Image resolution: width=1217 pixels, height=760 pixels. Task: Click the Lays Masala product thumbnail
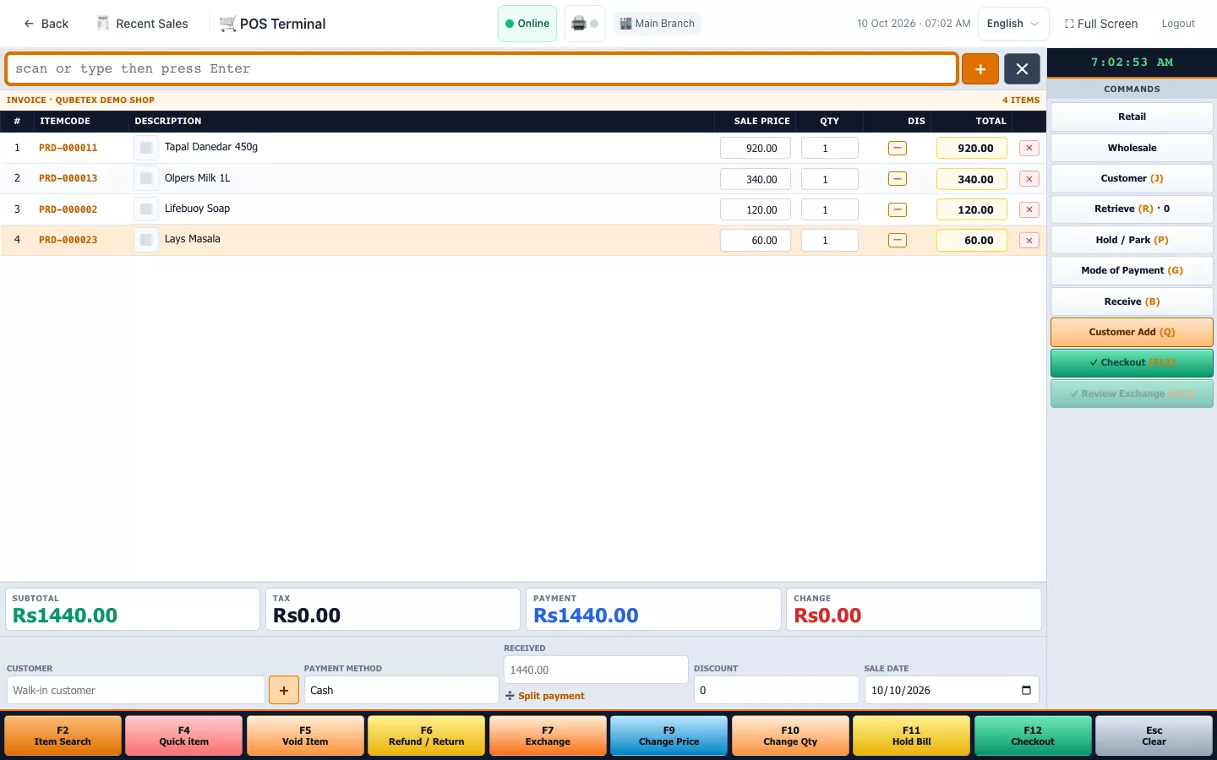pos(146,240)
